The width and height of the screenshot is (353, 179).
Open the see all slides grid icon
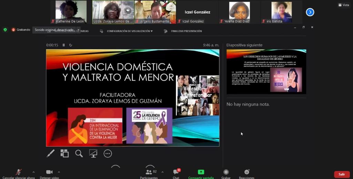(64, 154)
